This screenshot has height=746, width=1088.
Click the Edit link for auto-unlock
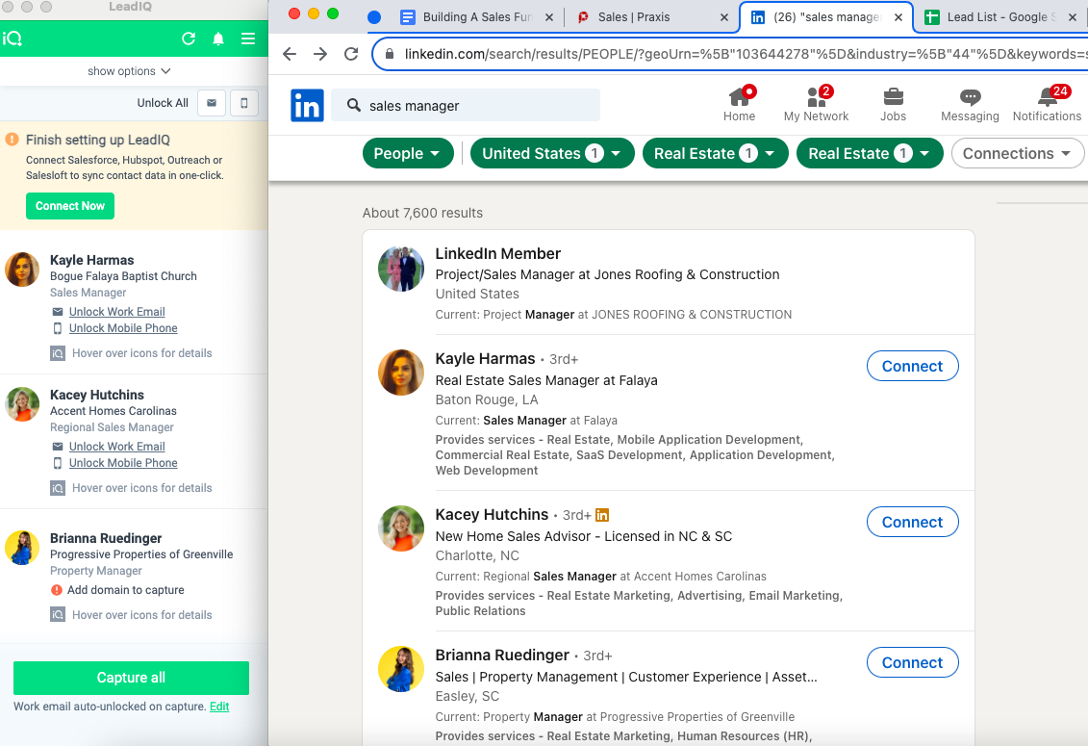(x=219, y=707)
